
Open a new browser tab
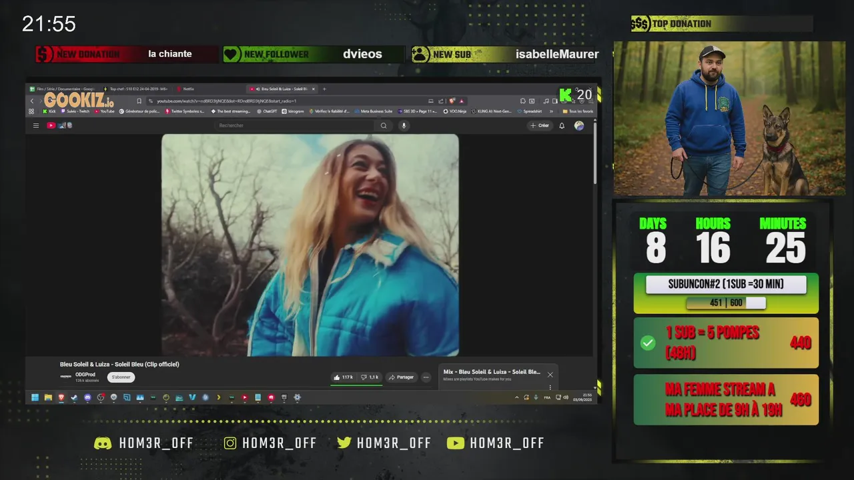coord(324,89)
